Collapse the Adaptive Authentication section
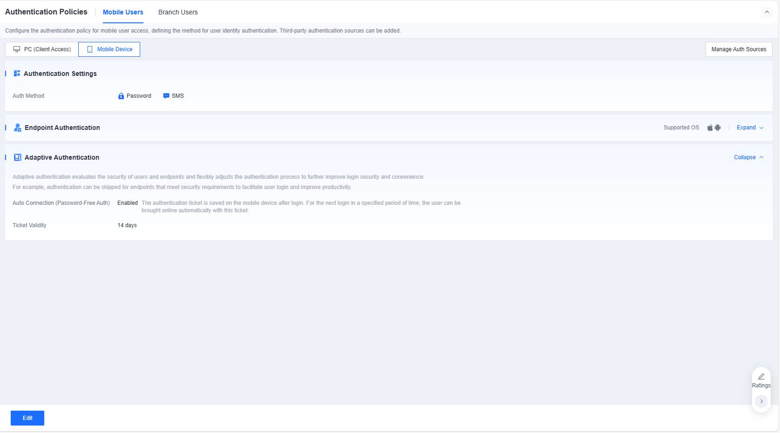The width and height of the screenshot is (780, 433). (749, 157)
